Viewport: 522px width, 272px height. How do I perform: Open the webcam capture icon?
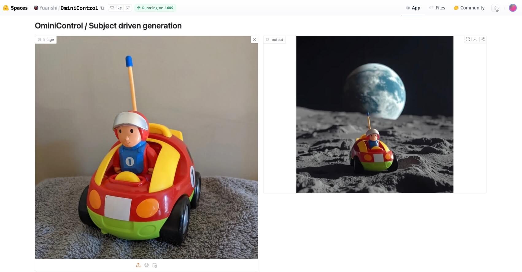pyautogui.click(x=146, y=265)
